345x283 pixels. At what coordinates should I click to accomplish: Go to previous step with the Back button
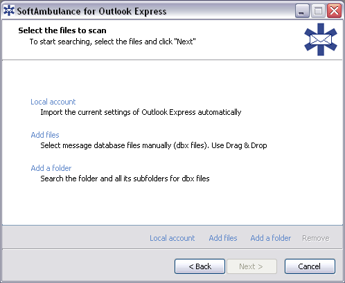coord(200,266)
